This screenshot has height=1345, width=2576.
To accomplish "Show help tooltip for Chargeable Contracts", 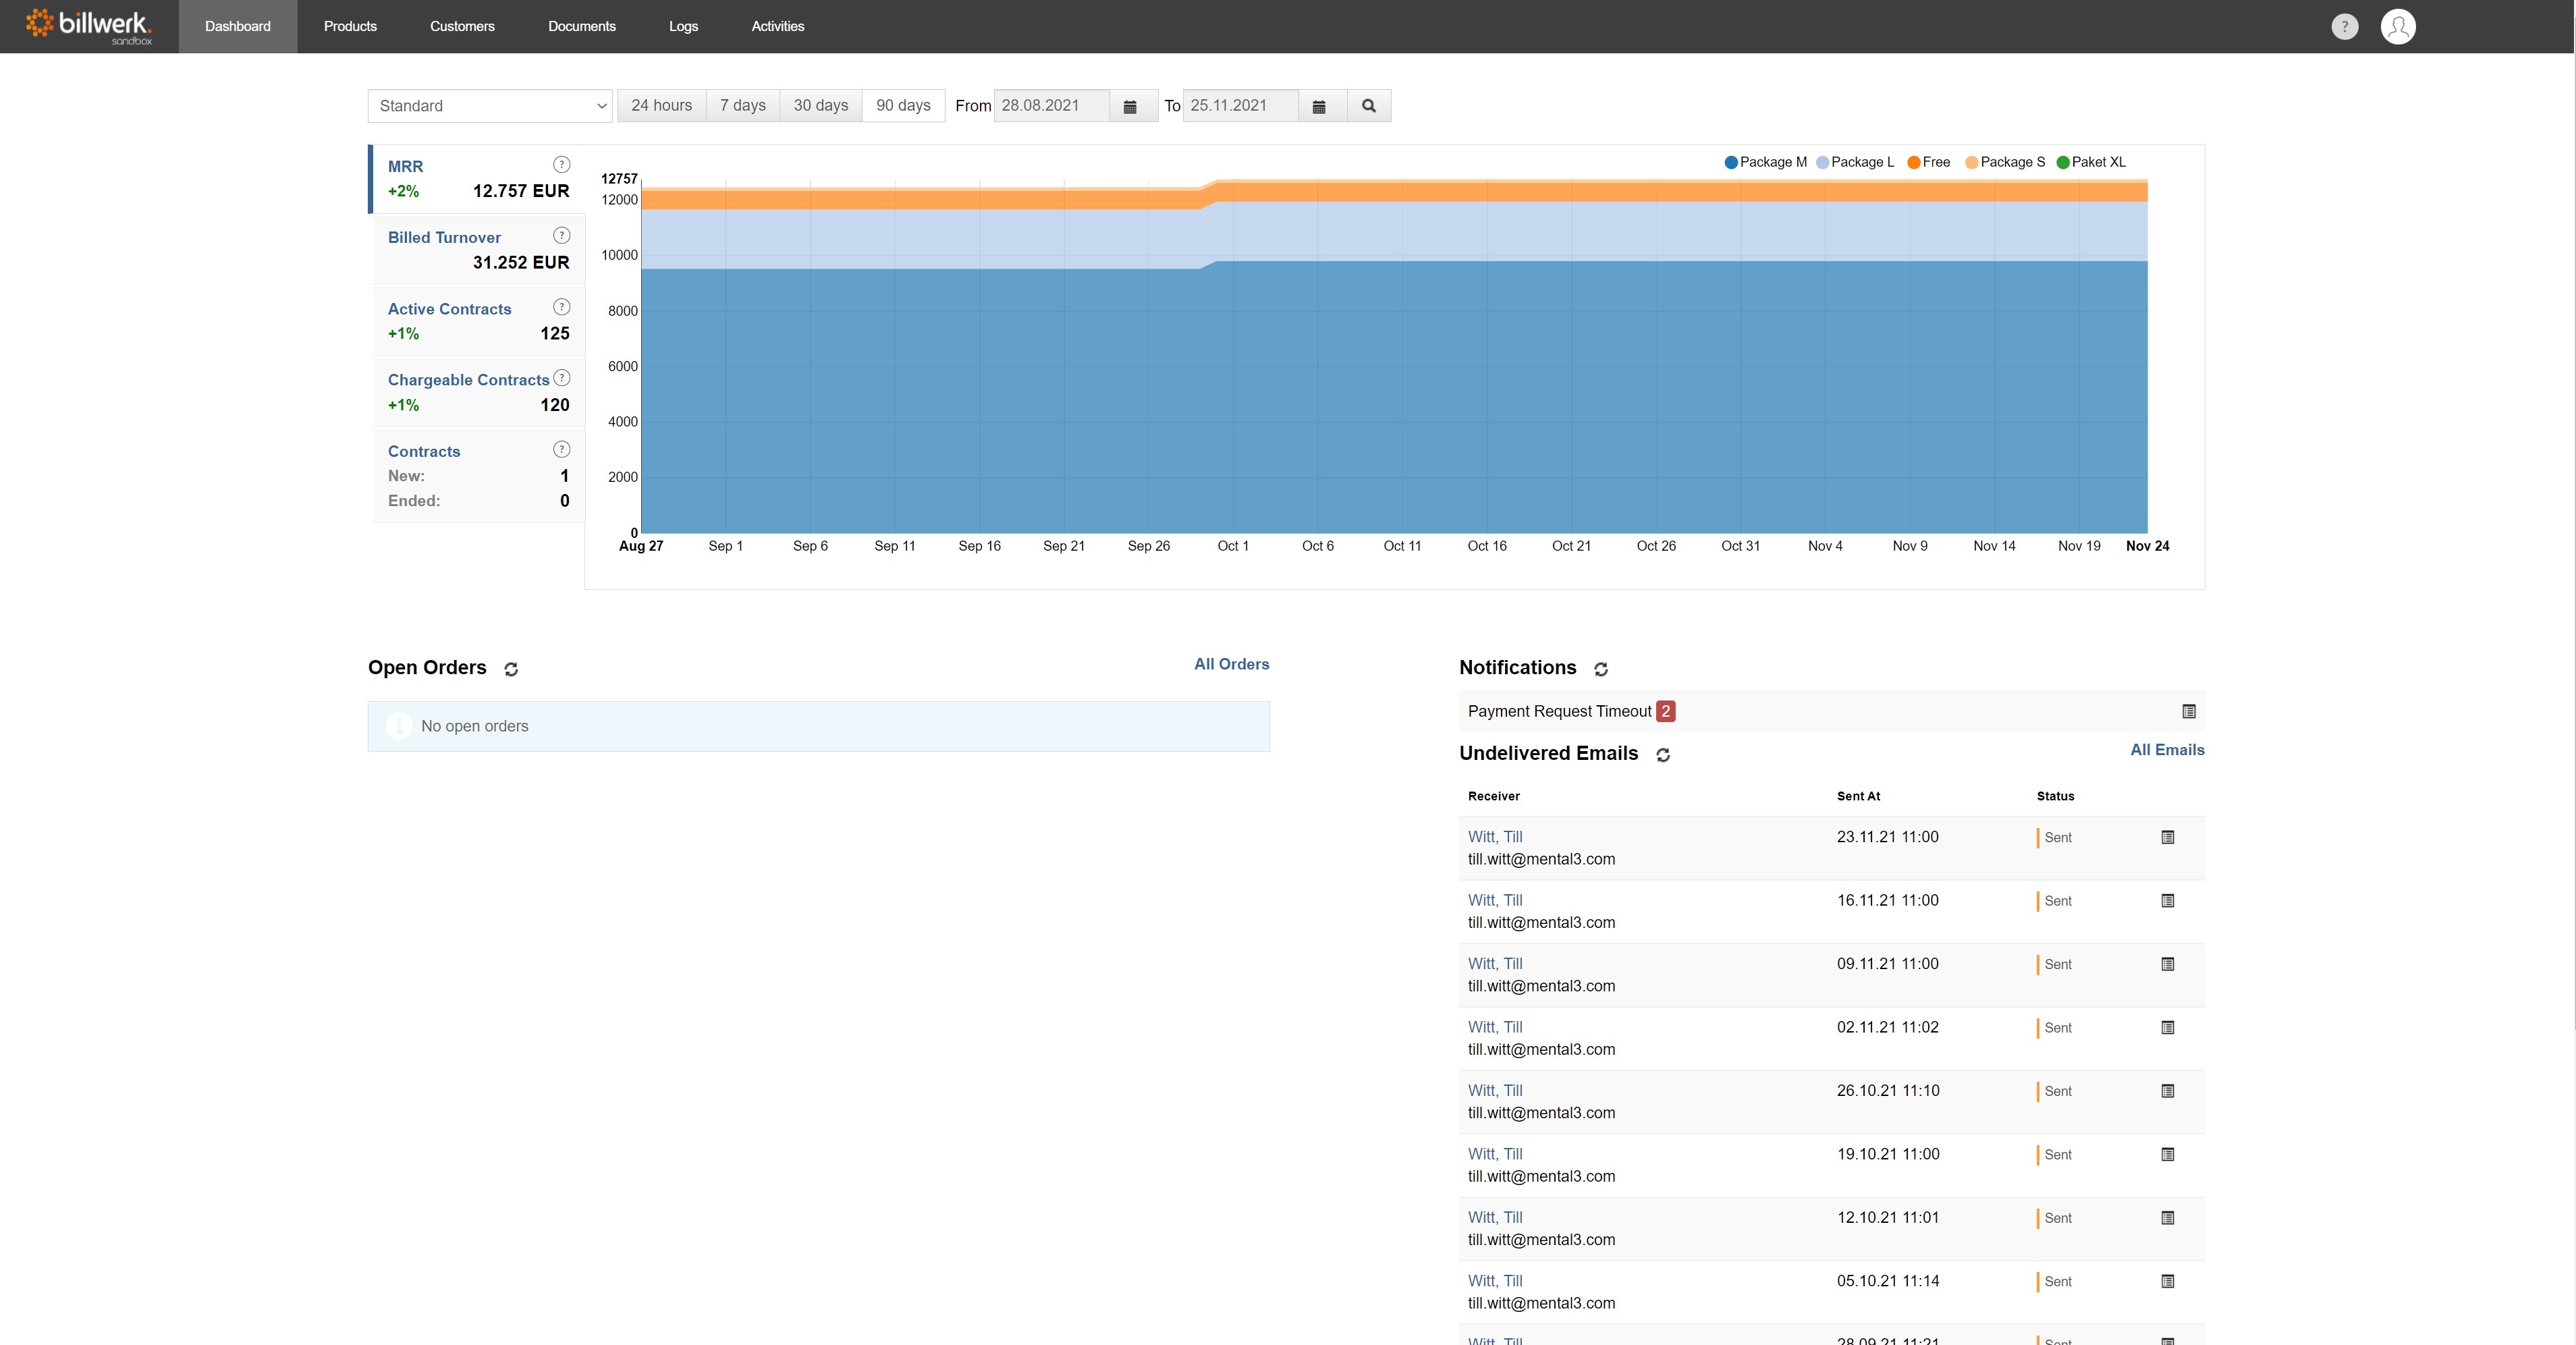I will point(562,378).
